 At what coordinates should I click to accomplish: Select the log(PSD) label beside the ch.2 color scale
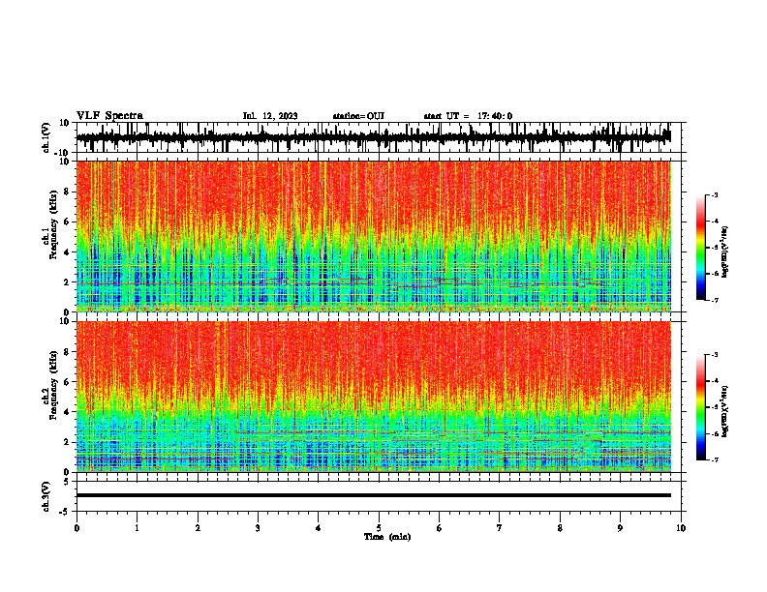tap(725, 411)
